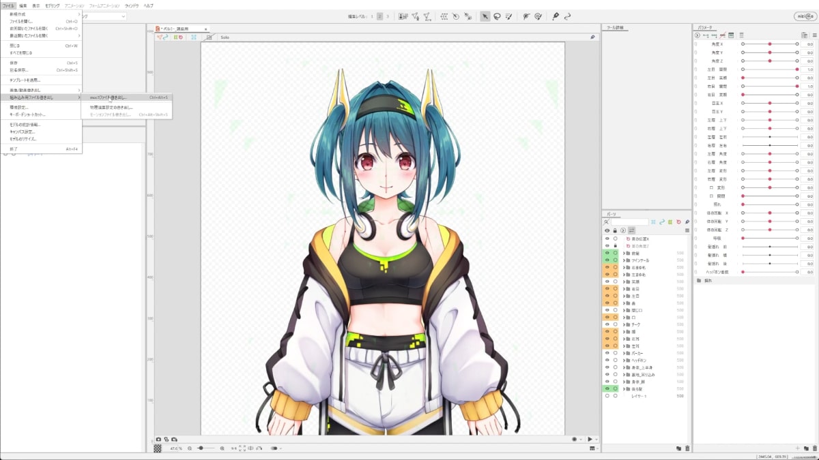This screenshot has width=819, height=460.
Task: Click the pin icon at canvas top right
Action: [x=593, y=37]
